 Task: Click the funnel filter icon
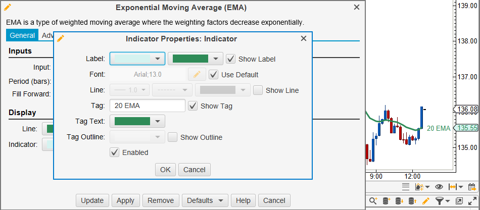point(440,201)
